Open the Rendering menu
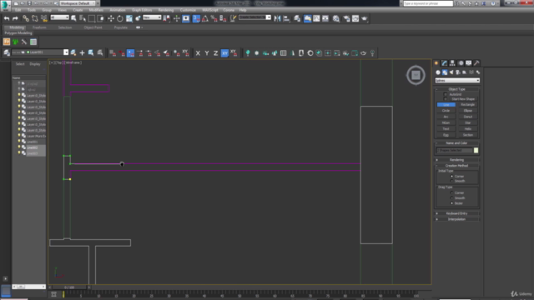Image resolution: width=534 pixels, height=300 pixels. (x=166, y=10)
